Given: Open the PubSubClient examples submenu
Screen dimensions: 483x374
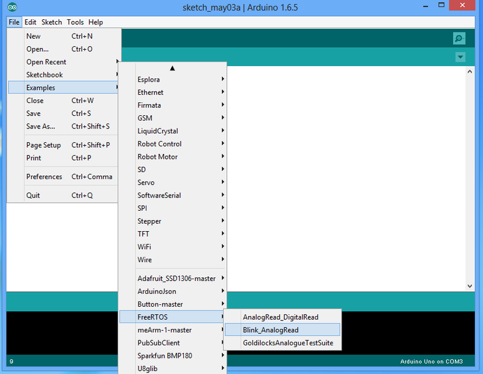Looking at the screenshot, I should tap(173, 343).
